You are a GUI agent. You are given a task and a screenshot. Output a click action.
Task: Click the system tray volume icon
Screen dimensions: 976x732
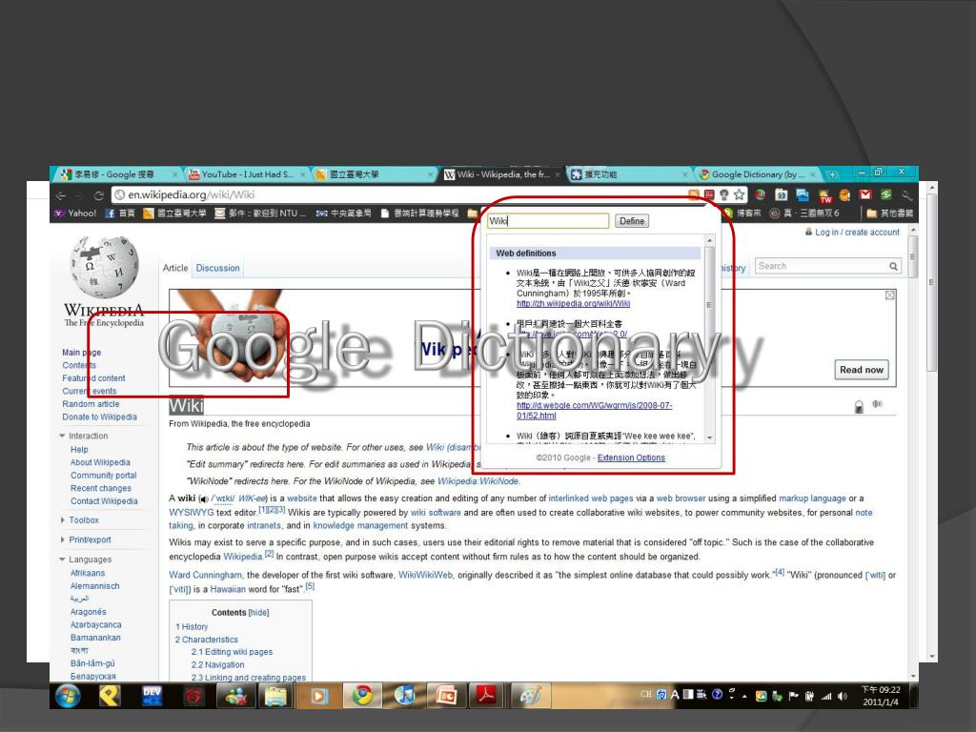843,696
